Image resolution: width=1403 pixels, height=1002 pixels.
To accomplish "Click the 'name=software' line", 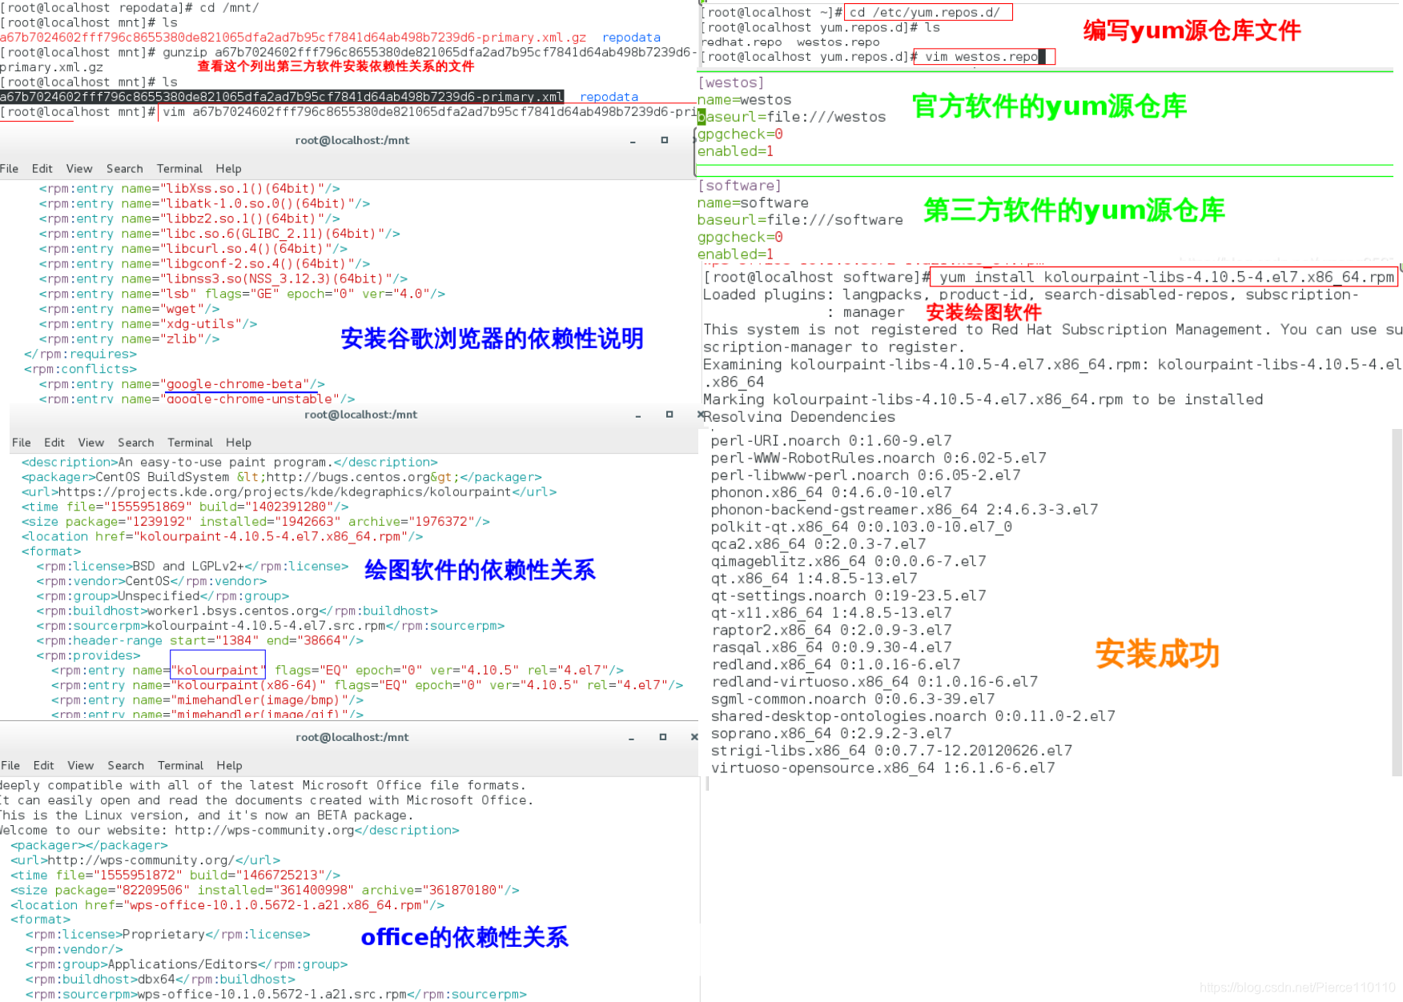I will pos(753,203).
